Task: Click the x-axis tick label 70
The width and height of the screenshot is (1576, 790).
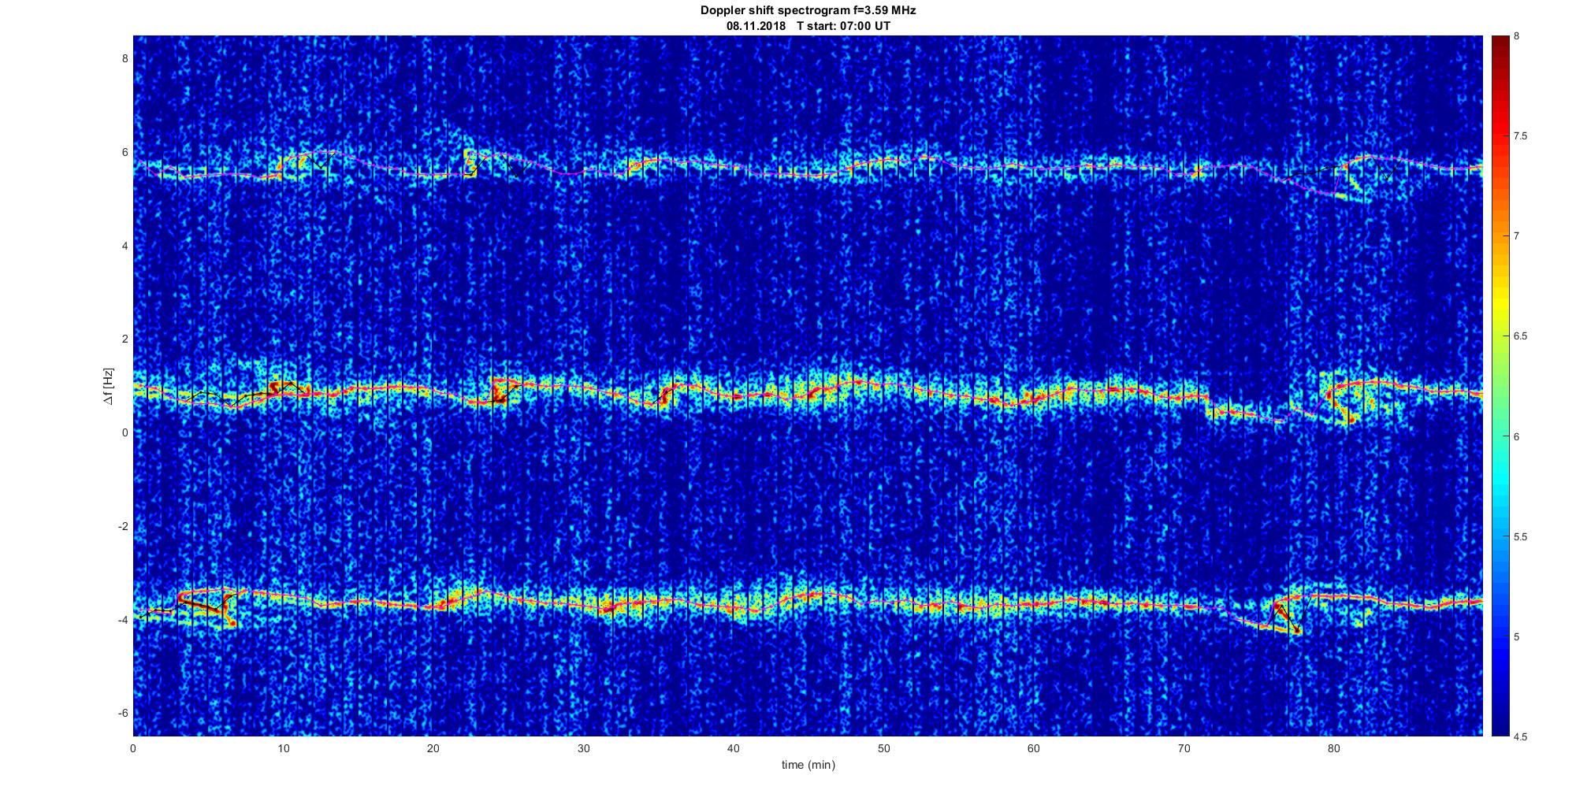Action: (x=1184, y=747)
